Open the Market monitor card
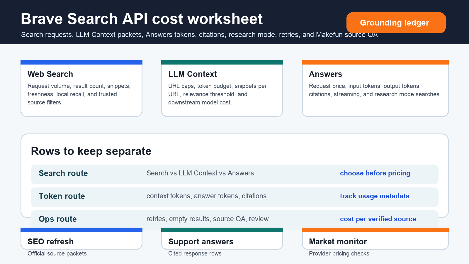Viewport: 469px width, 264px height. tap(375, 238)
